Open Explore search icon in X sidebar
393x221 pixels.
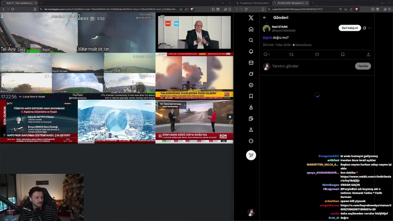pos(251,40)
